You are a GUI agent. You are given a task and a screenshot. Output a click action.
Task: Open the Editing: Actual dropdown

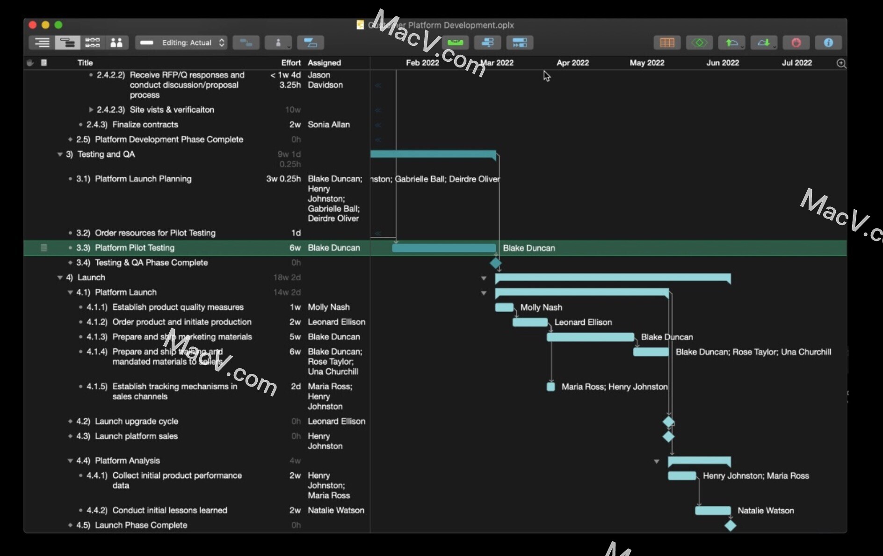coord(181,43)
